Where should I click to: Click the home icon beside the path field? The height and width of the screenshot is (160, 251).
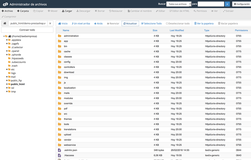click(x=5, y=24)
